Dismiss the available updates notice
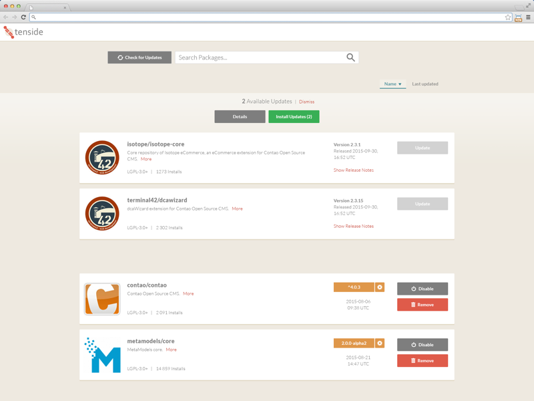This screenshot has width=534, height=401. click(306, 102)
